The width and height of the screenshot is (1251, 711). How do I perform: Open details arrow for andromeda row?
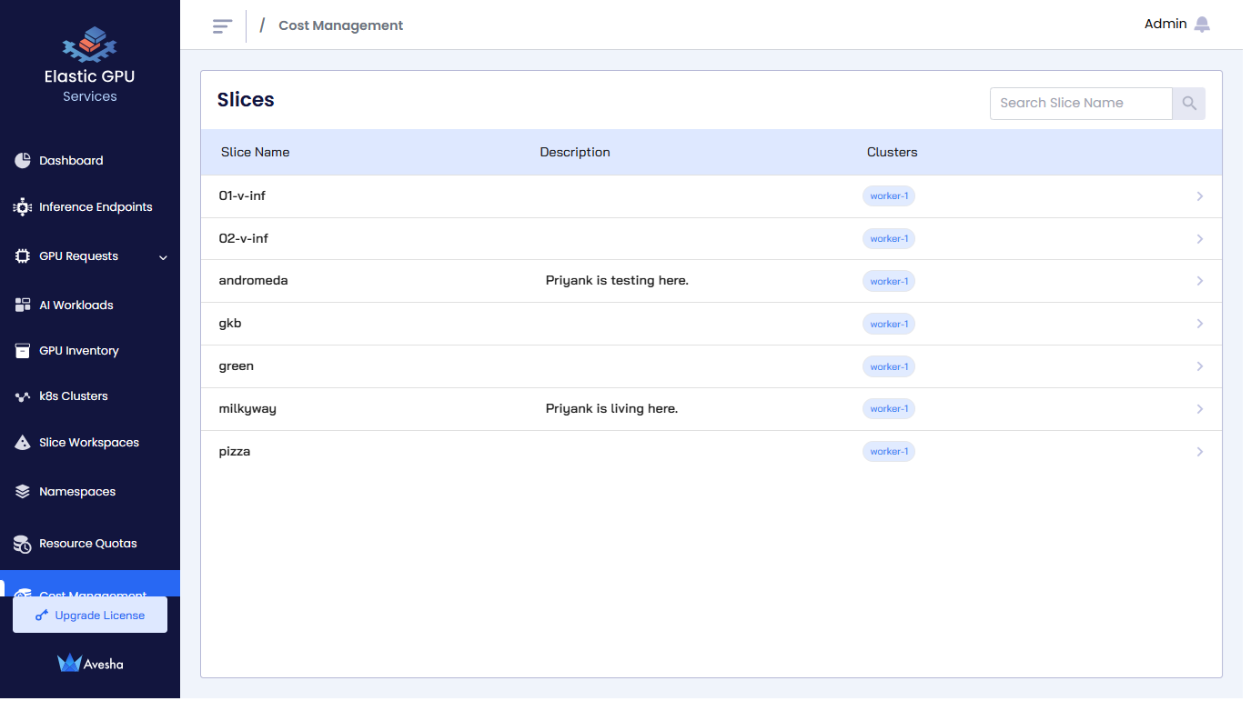(1200, 281)
